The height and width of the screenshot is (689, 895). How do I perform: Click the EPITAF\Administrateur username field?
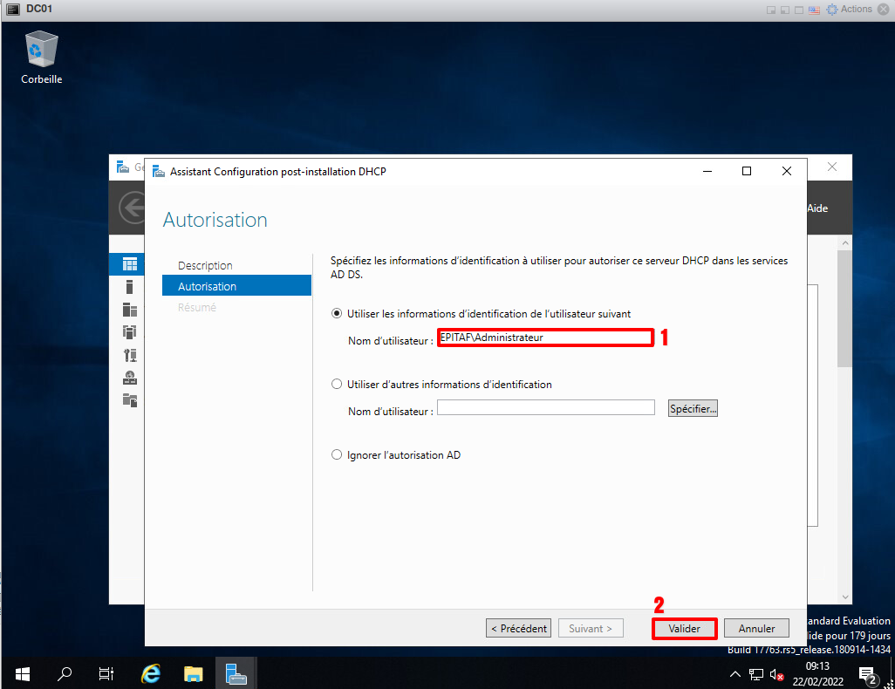point(545,338)
